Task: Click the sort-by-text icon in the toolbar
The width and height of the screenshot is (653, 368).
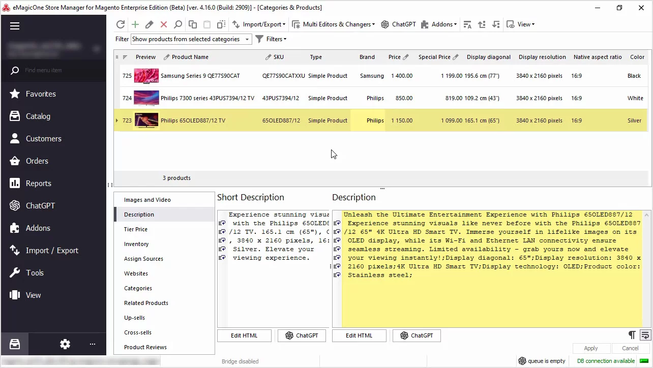Action: 467,24
